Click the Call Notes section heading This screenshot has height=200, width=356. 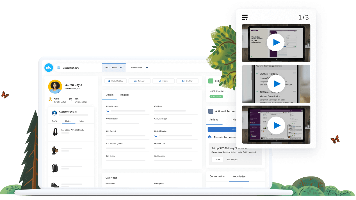coord(111,178)
